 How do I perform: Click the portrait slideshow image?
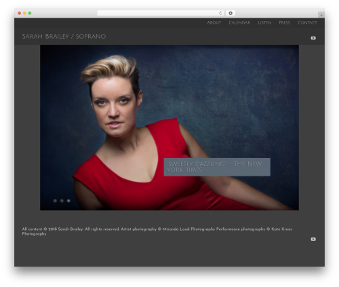pyautogui.click(x=169, y=128)
